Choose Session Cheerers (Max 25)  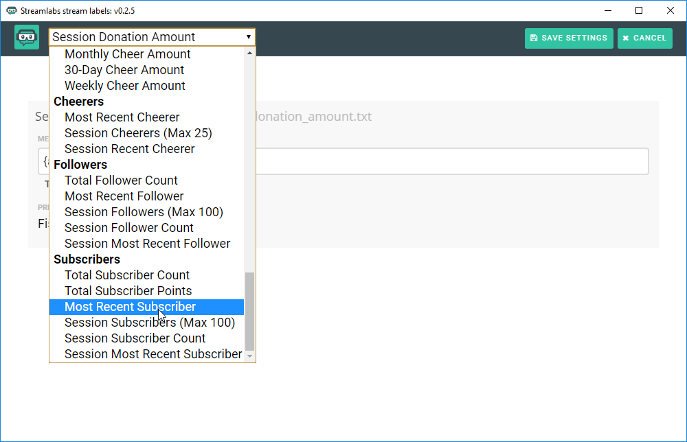(146, 133)
